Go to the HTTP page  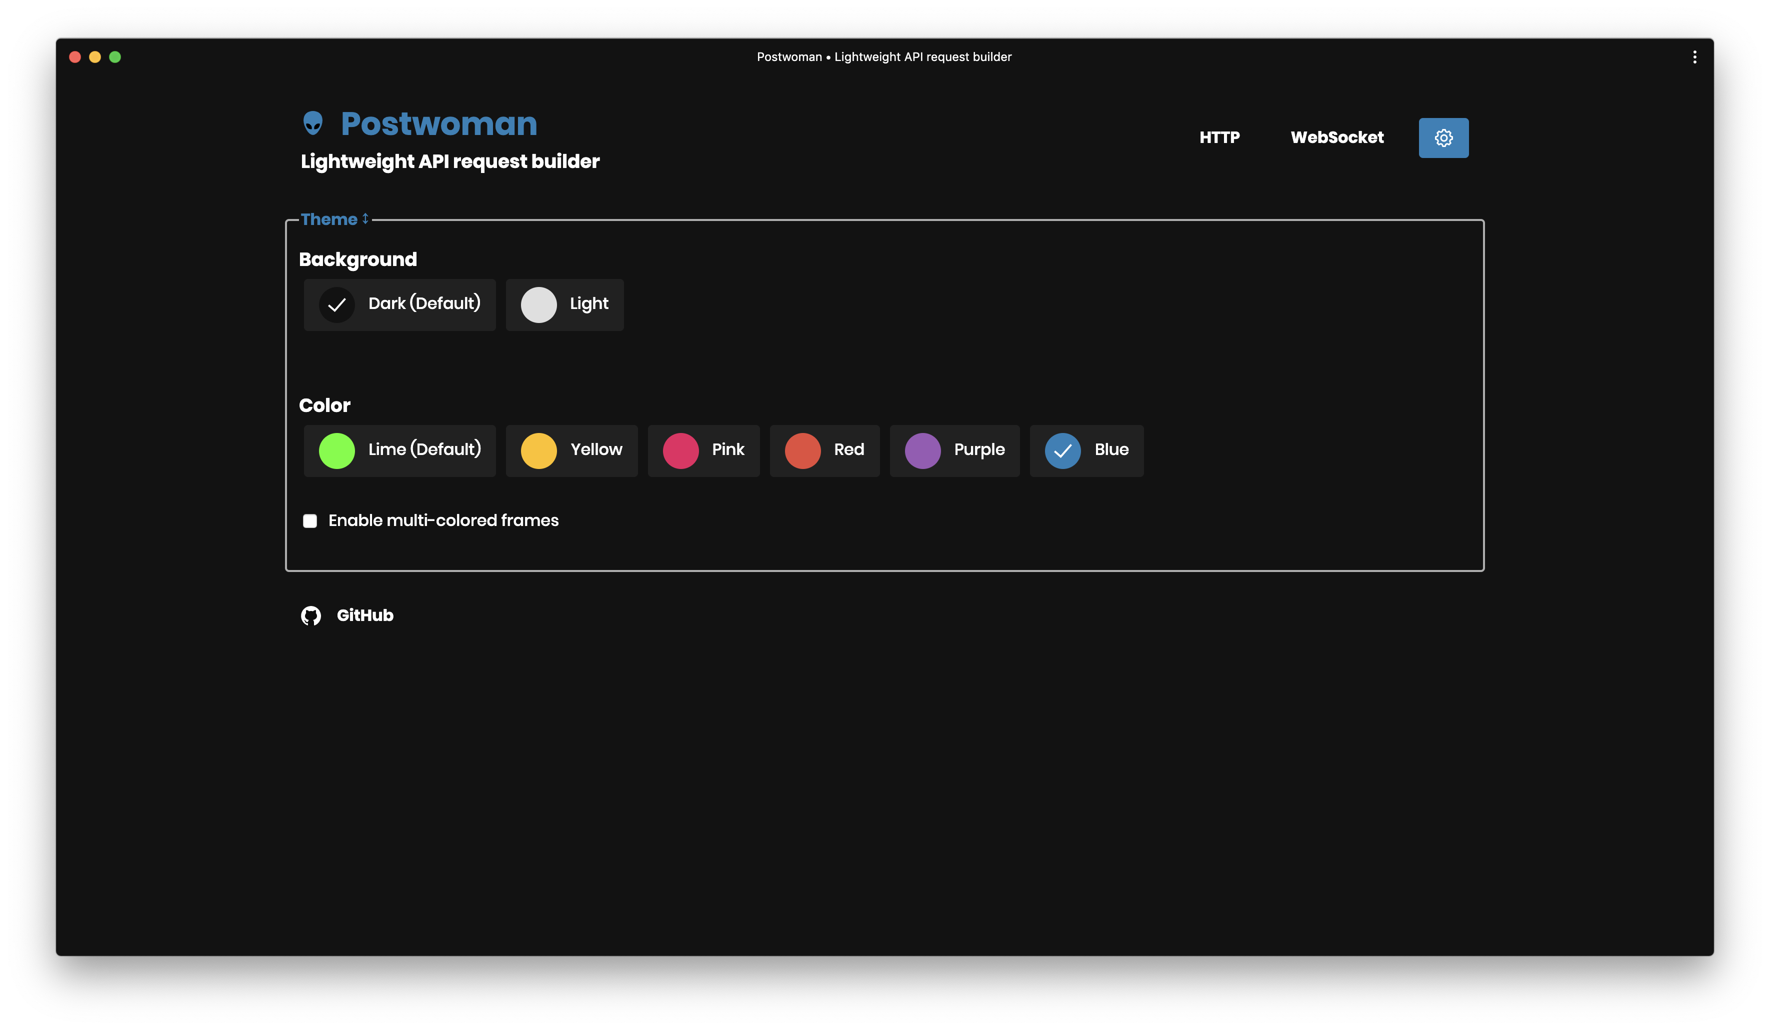[x=1218, y=137]
